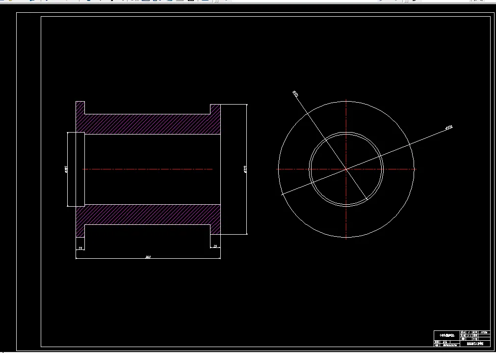Select the vertical diameter dimension right of section view

point(245,169)
